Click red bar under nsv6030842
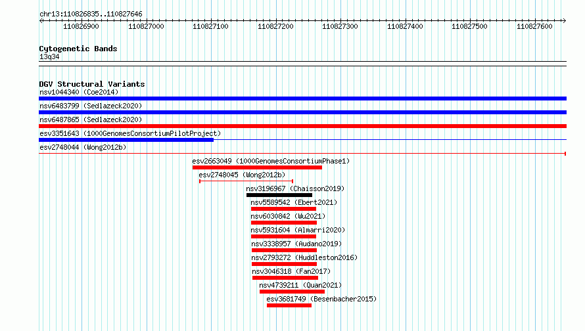585x331 pixels. [x=284, y=223]
